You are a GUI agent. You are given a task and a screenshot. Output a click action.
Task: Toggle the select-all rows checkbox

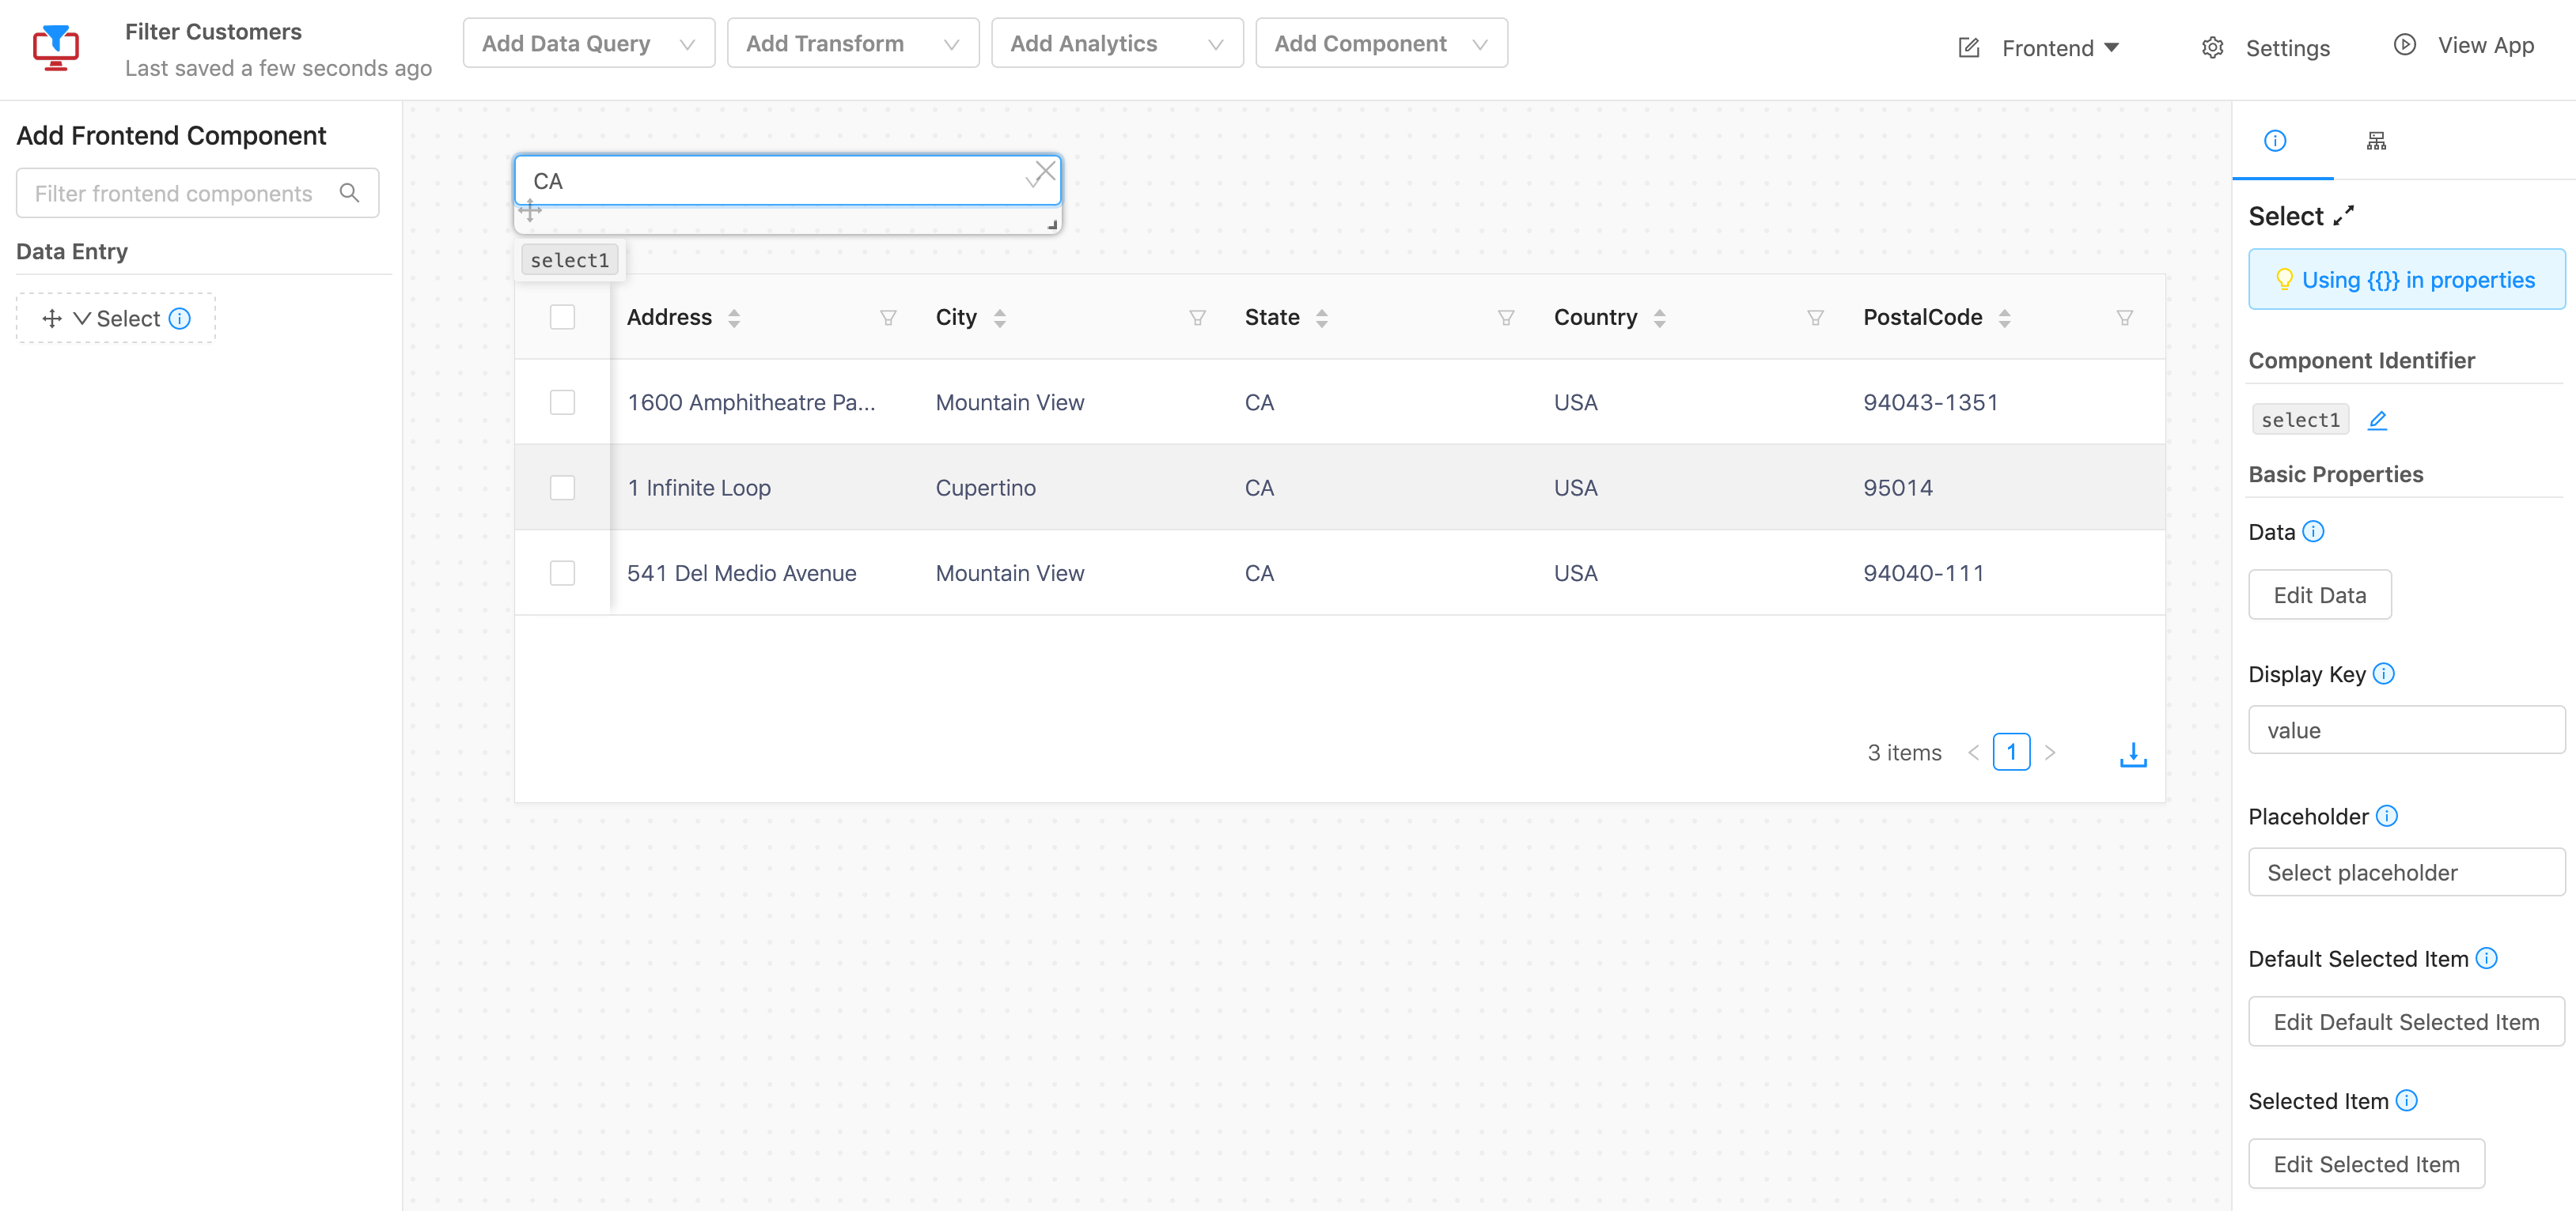pyautogui.click(x=563, y=317)
